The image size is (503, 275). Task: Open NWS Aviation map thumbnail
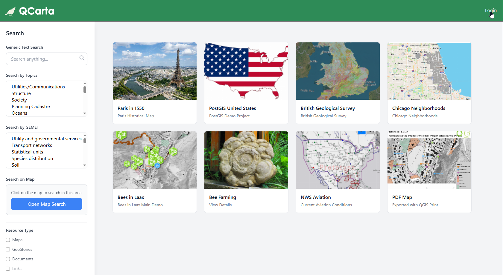(338, 160)
